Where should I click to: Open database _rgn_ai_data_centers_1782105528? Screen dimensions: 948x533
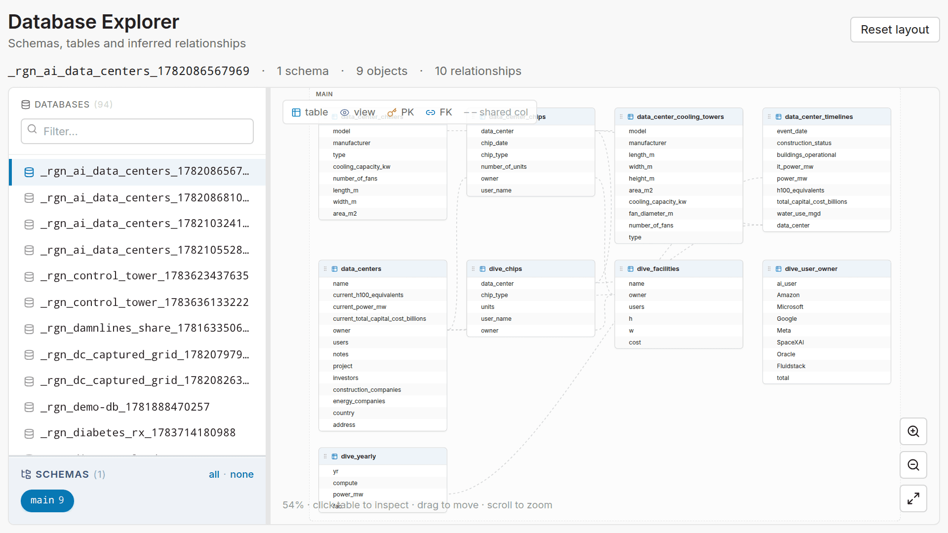pos(138,250)
